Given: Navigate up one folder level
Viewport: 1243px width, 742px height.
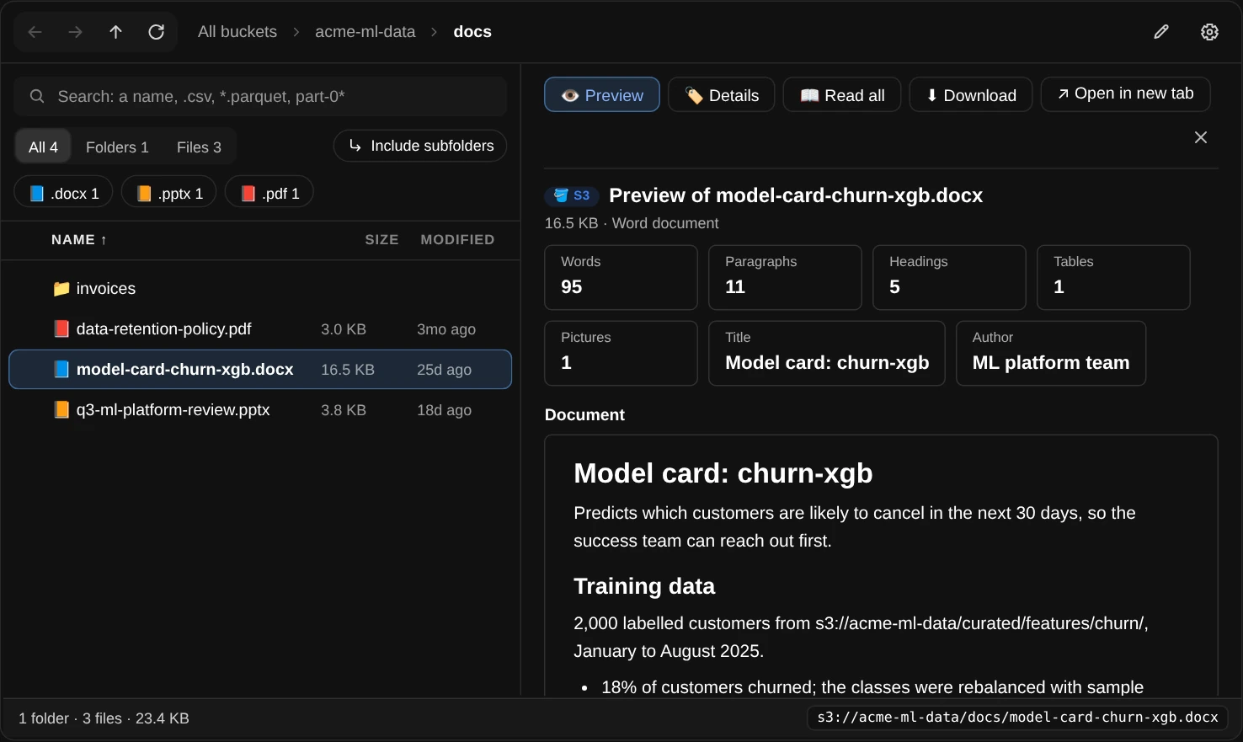Looking at the screenshot, I should (115, 32).
